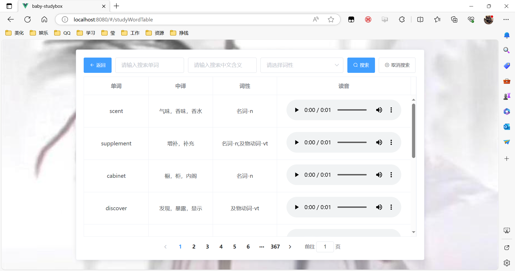Viewport: 515px width, 271px height.
Task: Play the audio for discover
Action: point(297,207)
